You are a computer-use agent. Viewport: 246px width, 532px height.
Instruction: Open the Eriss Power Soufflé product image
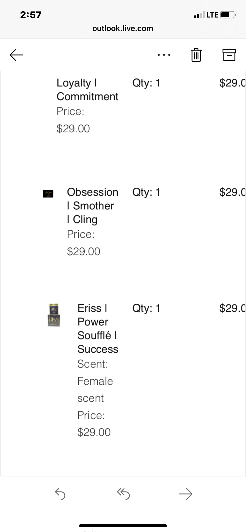tap(54, 315)
